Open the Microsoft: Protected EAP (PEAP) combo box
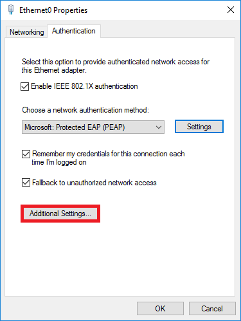Image resolution: width=241 pixels, height=321 pixels. (x=93, y=127)
